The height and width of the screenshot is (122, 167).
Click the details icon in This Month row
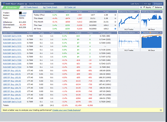tap(115, 22)
